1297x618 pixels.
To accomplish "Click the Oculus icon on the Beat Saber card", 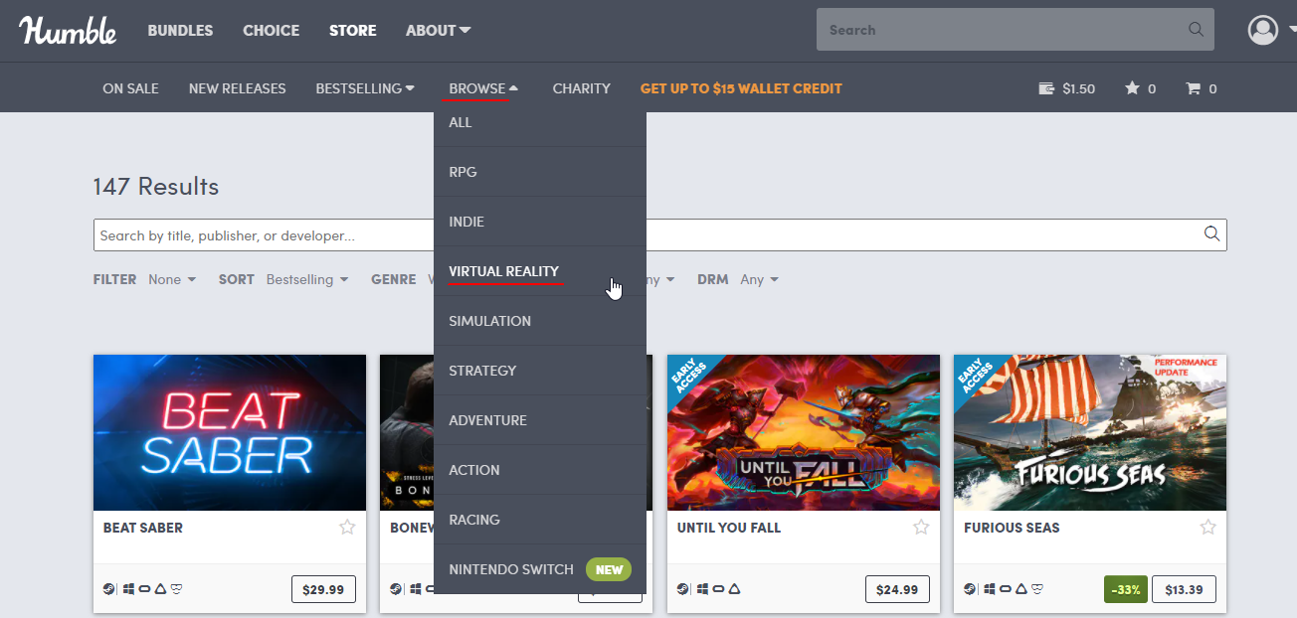I will point(144,589).
